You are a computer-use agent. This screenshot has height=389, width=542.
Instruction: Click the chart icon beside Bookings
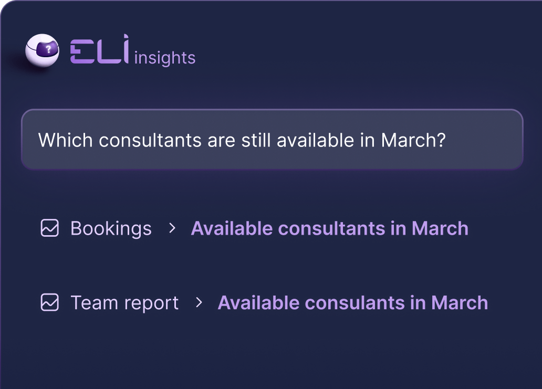pyautogui.click(x=50, y=228)
